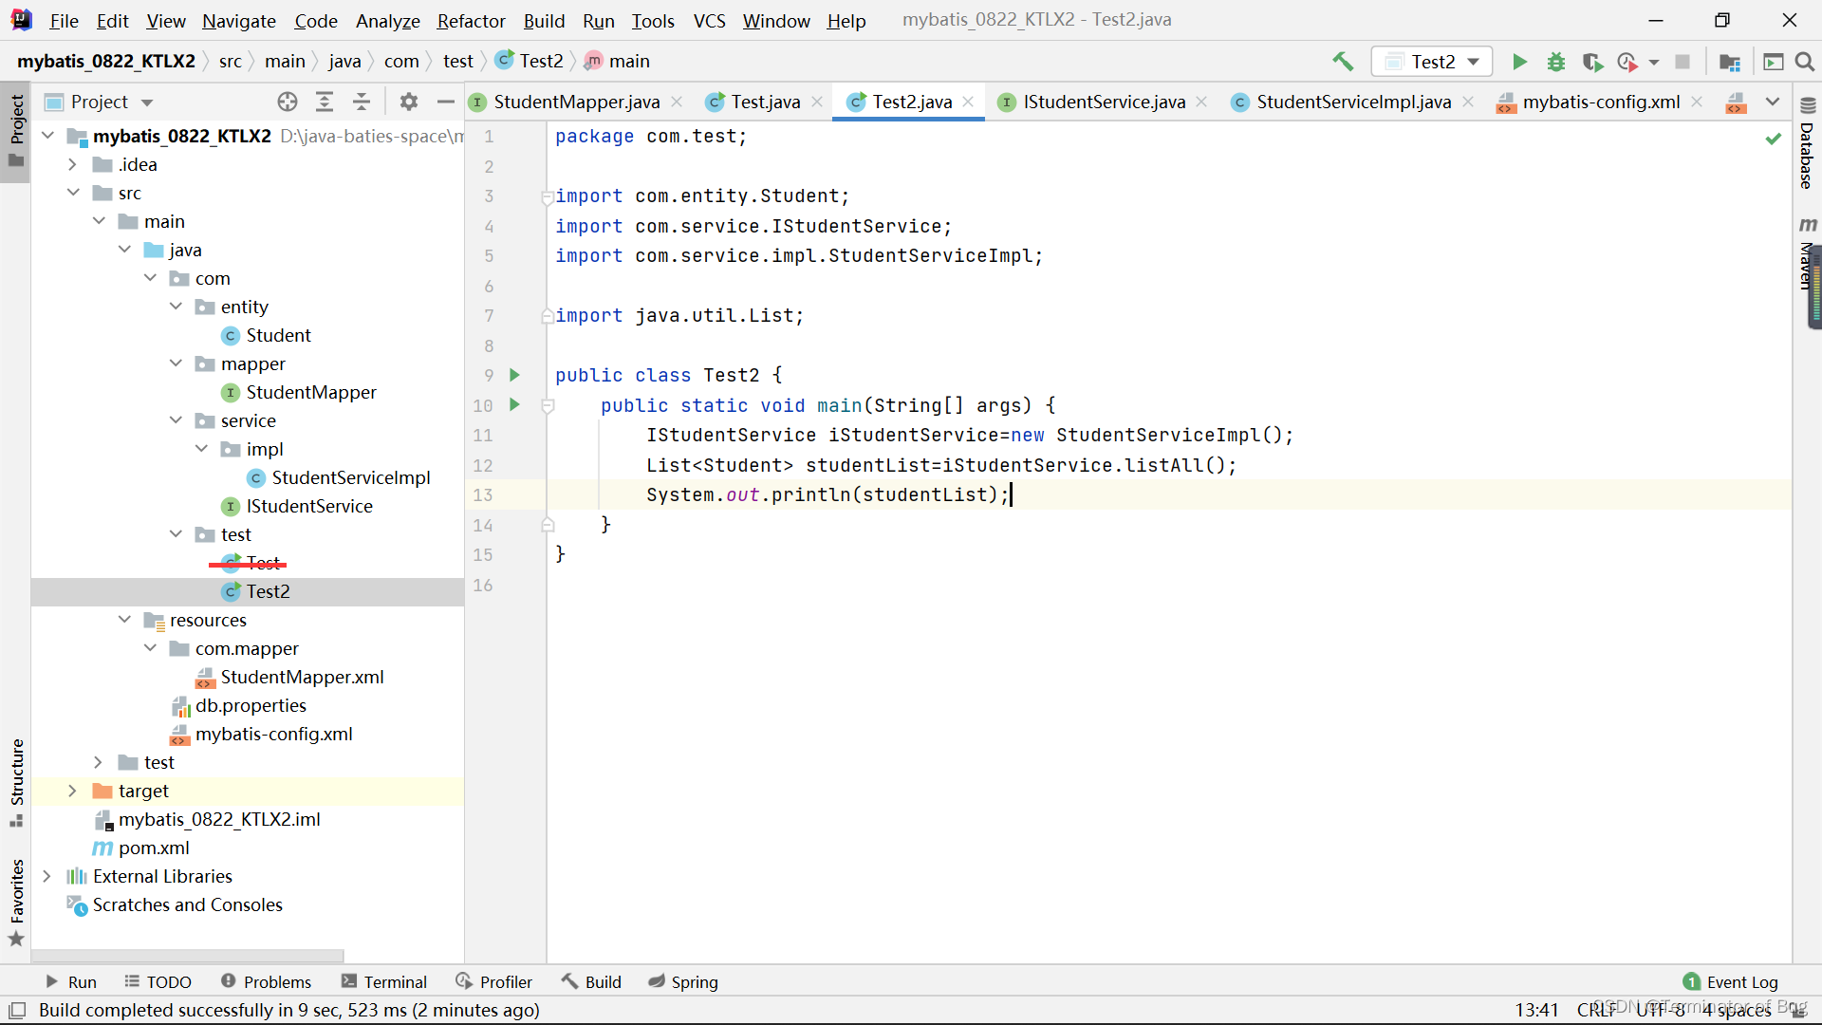Collapse all in Project panel
This screenshot has width=1822, height=1025.
[x=362, y=102]
